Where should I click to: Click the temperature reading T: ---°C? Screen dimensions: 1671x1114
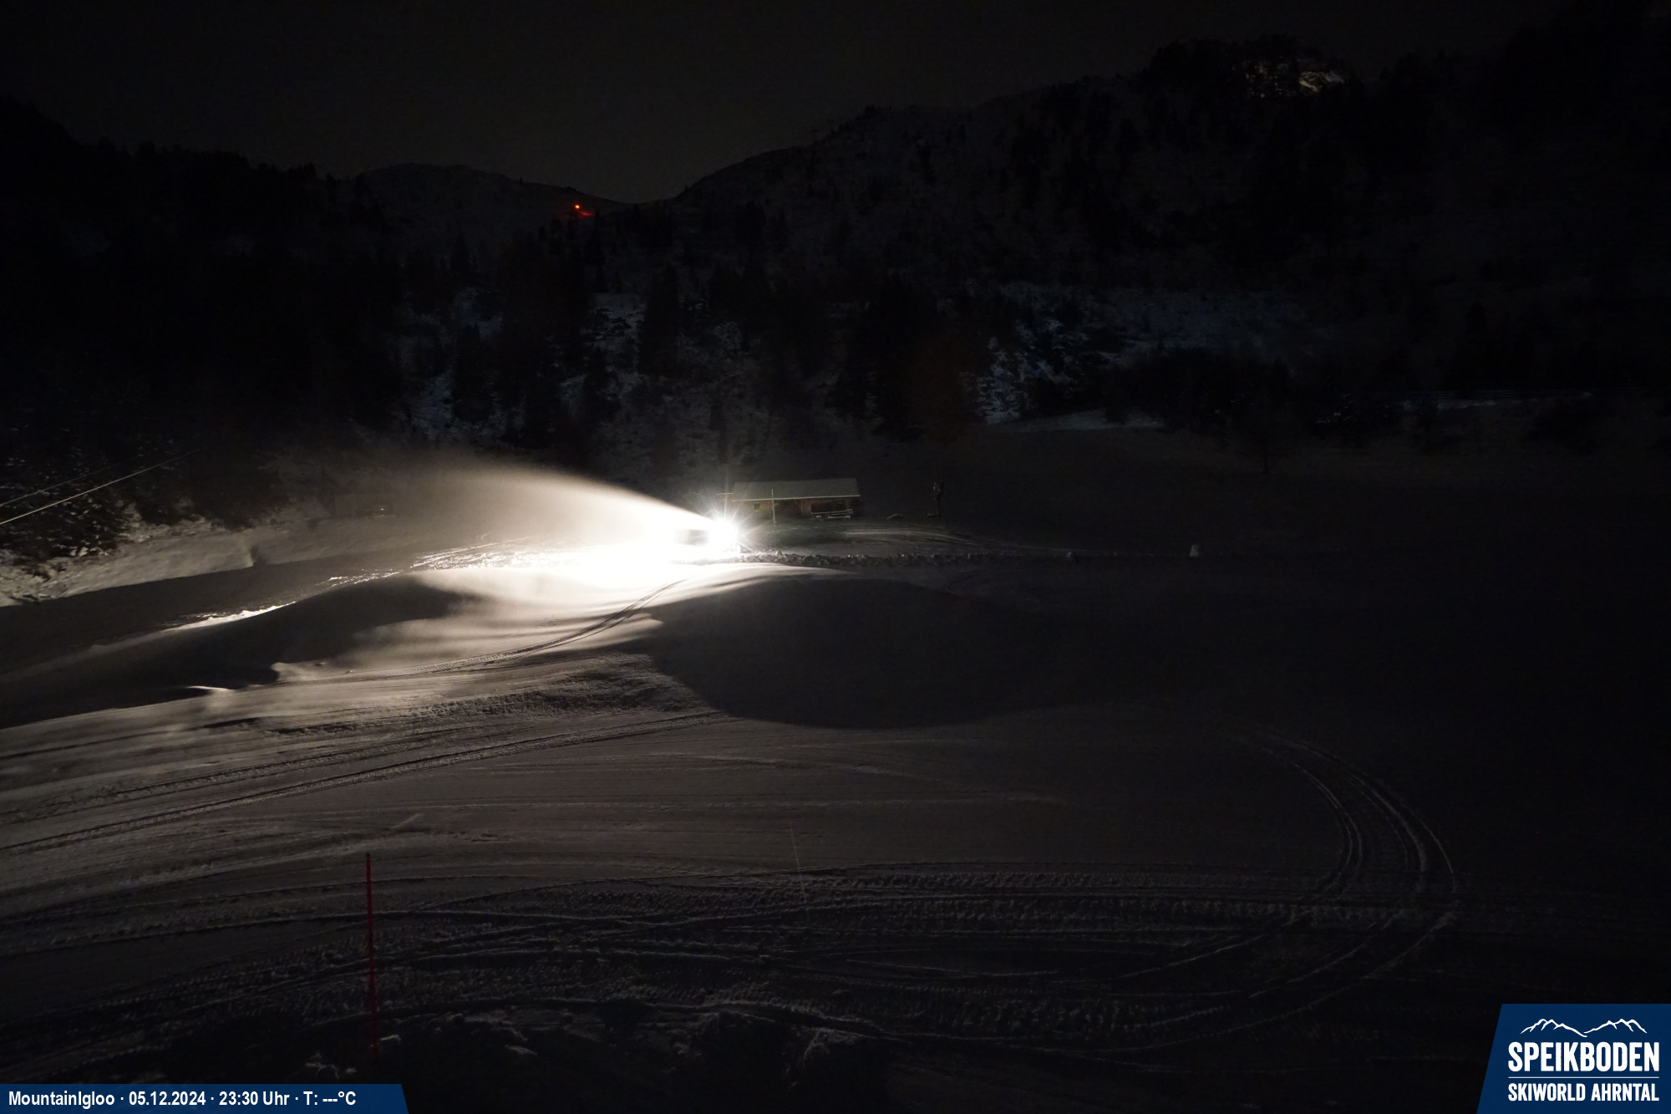click(329, 1098)
